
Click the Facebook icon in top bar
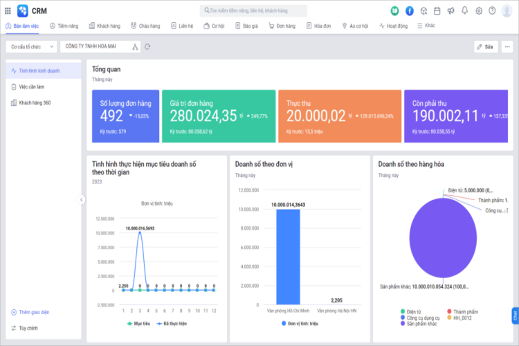tap(409, 10)
